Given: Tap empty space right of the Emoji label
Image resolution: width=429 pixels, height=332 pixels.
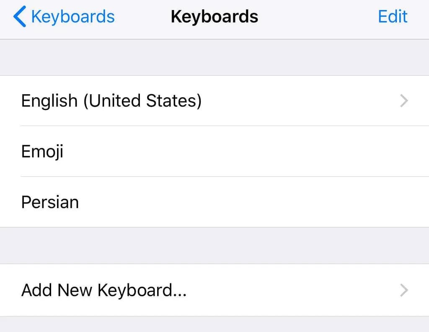Looking at the screenshot, I should (235, 151).
